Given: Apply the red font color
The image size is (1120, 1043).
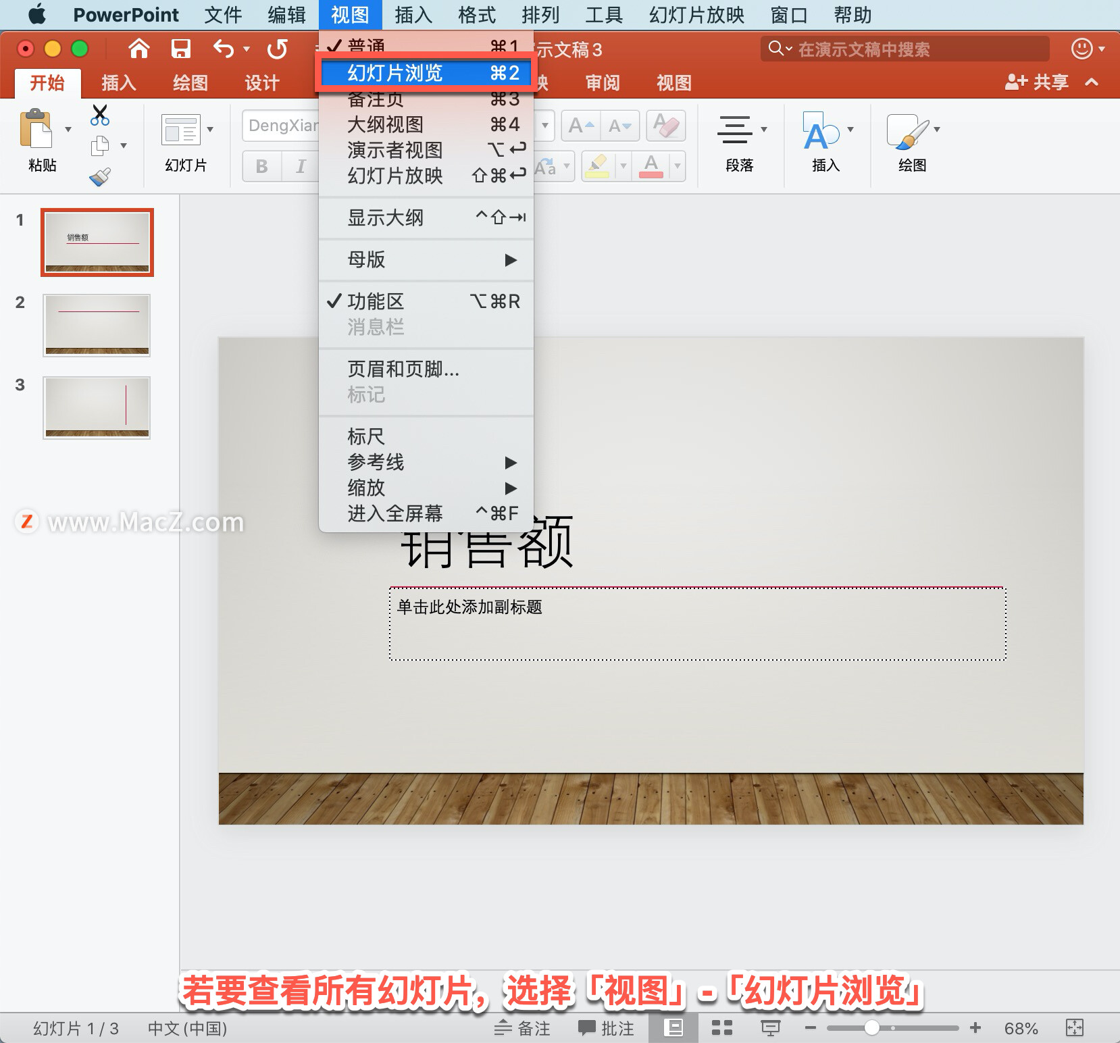Looking at the screenshot, I should [651, 166].
